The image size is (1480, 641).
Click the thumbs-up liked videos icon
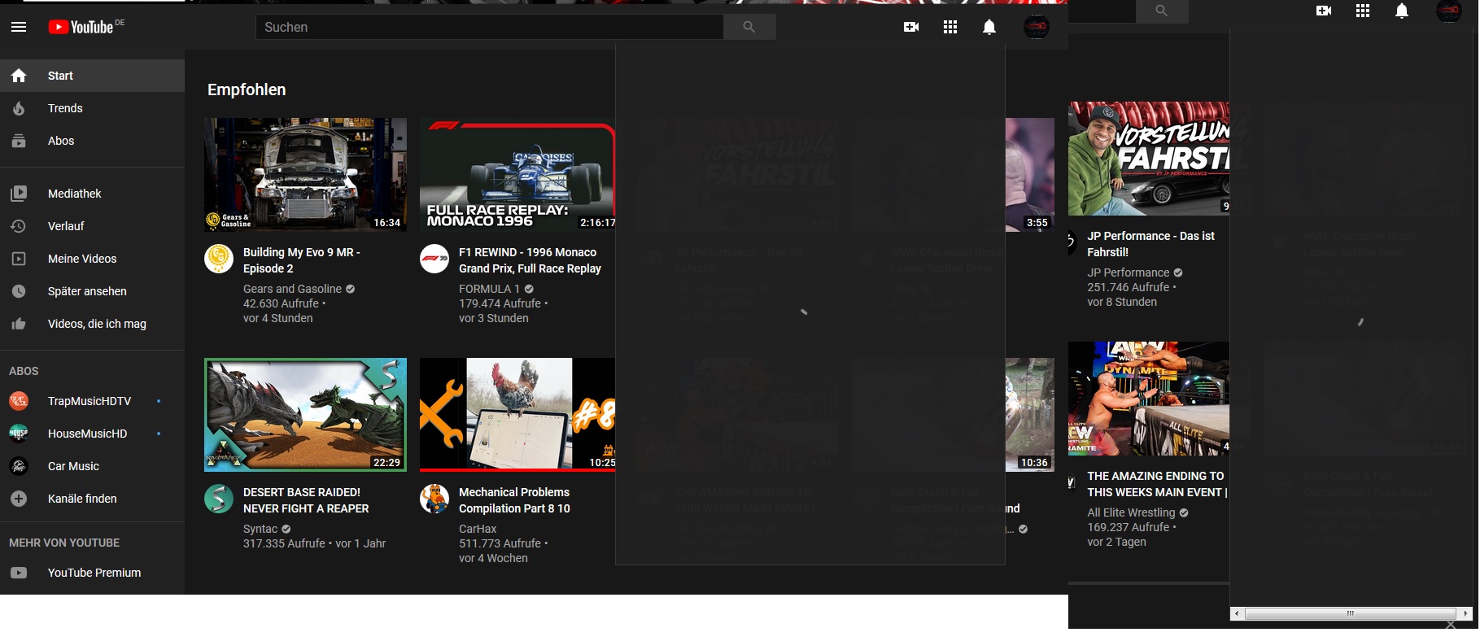[x=19, y=324]
